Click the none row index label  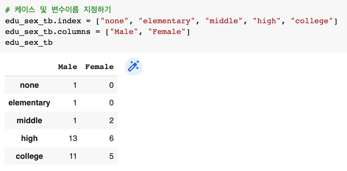[x=29, y=85]
